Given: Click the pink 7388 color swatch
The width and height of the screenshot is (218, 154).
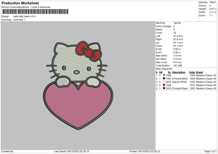Looking at the screenshot, I should [x=164, y=75].
